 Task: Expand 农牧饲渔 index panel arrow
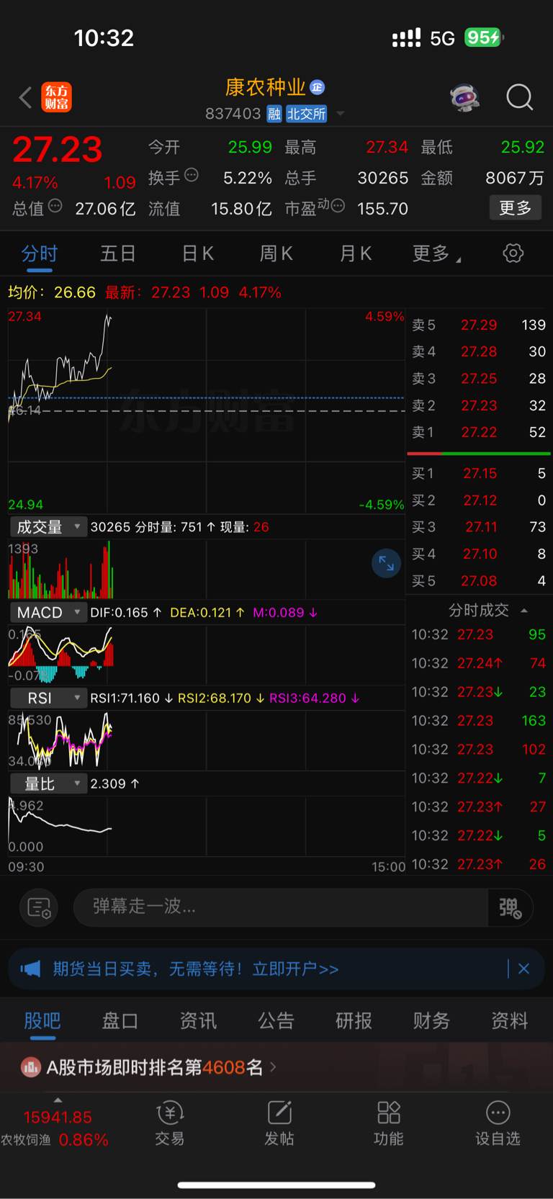(58, 1100)
